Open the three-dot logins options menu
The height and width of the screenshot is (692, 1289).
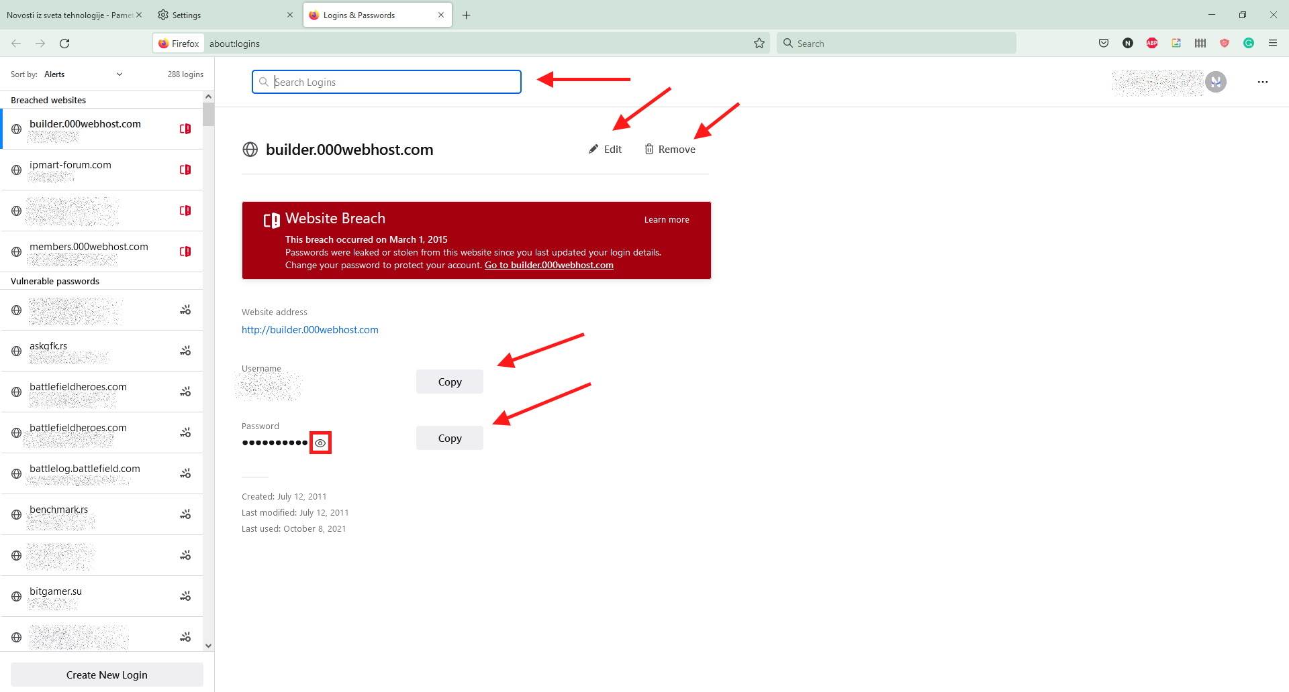pyautogui.click(x=1263, y=82)
